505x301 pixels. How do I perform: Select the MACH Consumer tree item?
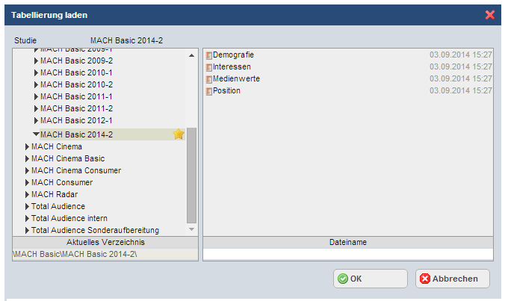[x=62, y=182]
